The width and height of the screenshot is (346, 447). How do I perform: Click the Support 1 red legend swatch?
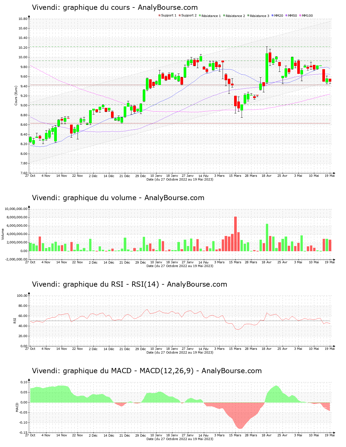(x=159, y=16)
